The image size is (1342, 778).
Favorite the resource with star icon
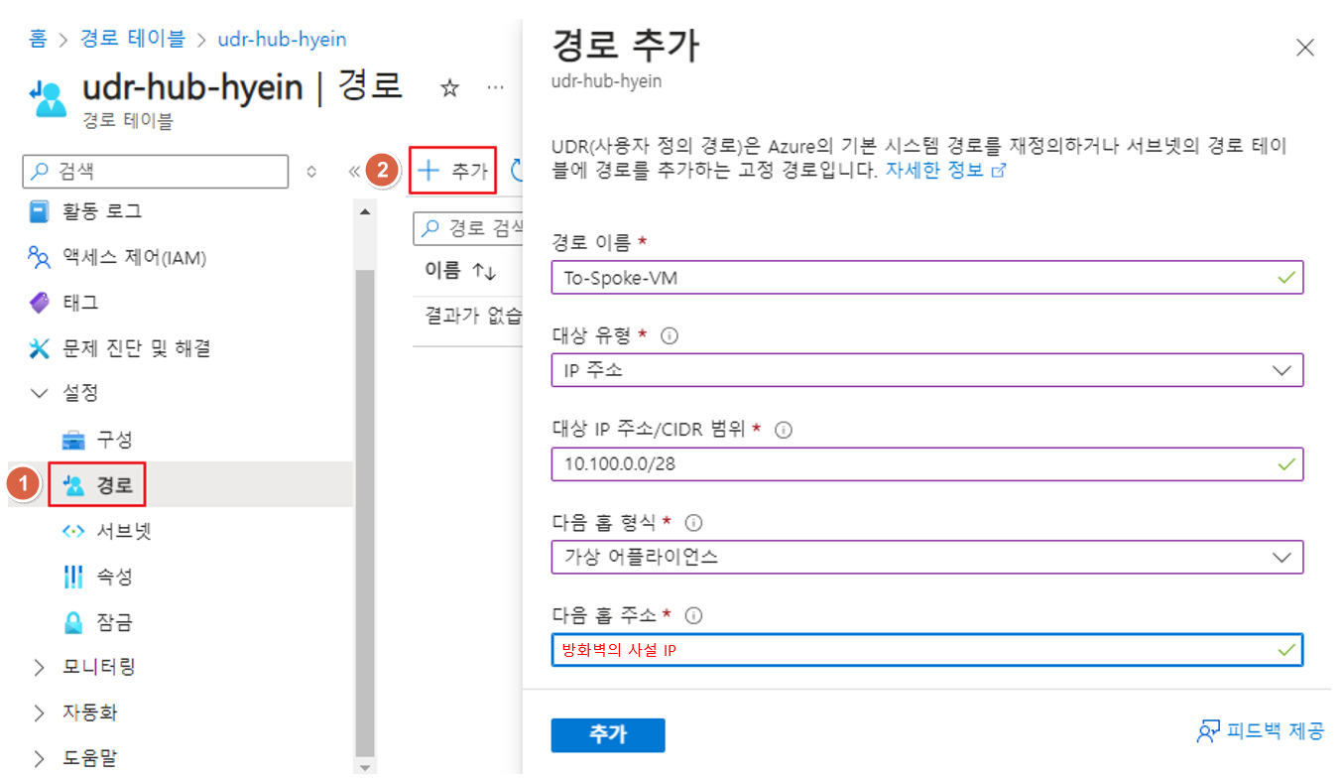[x=449, y=88]
